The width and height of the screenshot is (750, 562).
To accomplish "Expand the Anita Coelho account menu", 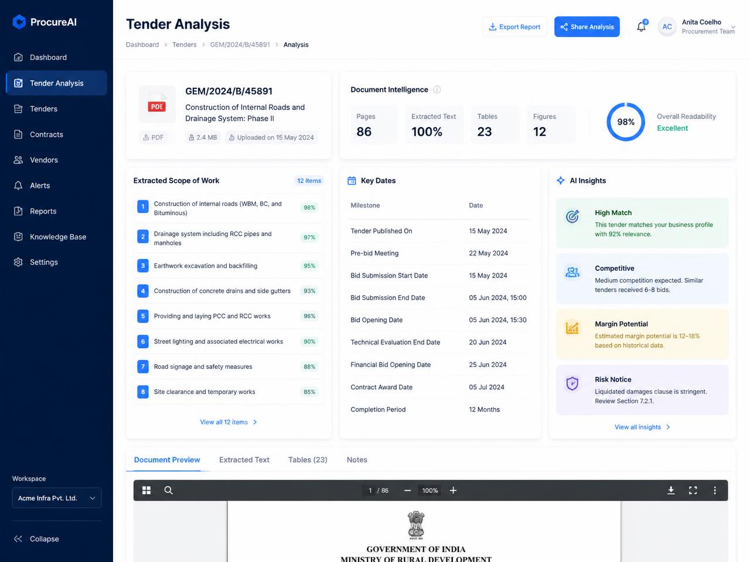I will tap(733, 27).
